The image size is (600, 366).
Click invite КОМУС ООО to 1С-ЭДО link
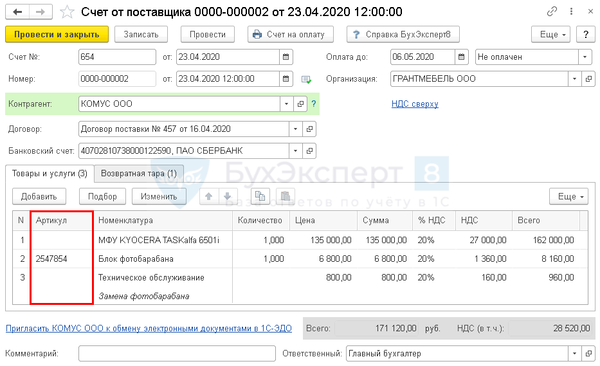click(x=149, y=328)
